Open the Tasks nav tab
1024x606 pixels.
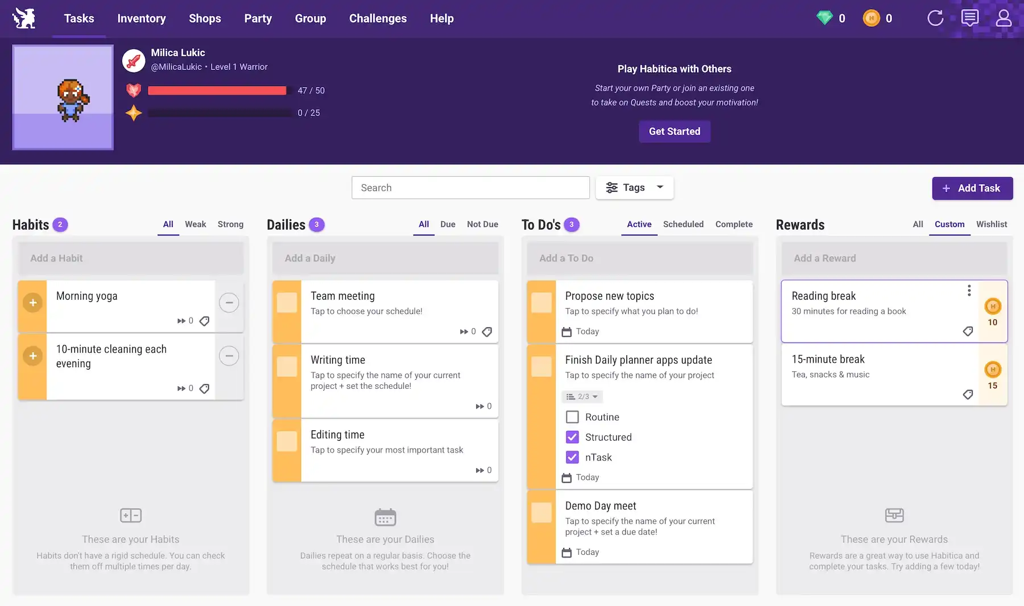(x=79, y=18)
